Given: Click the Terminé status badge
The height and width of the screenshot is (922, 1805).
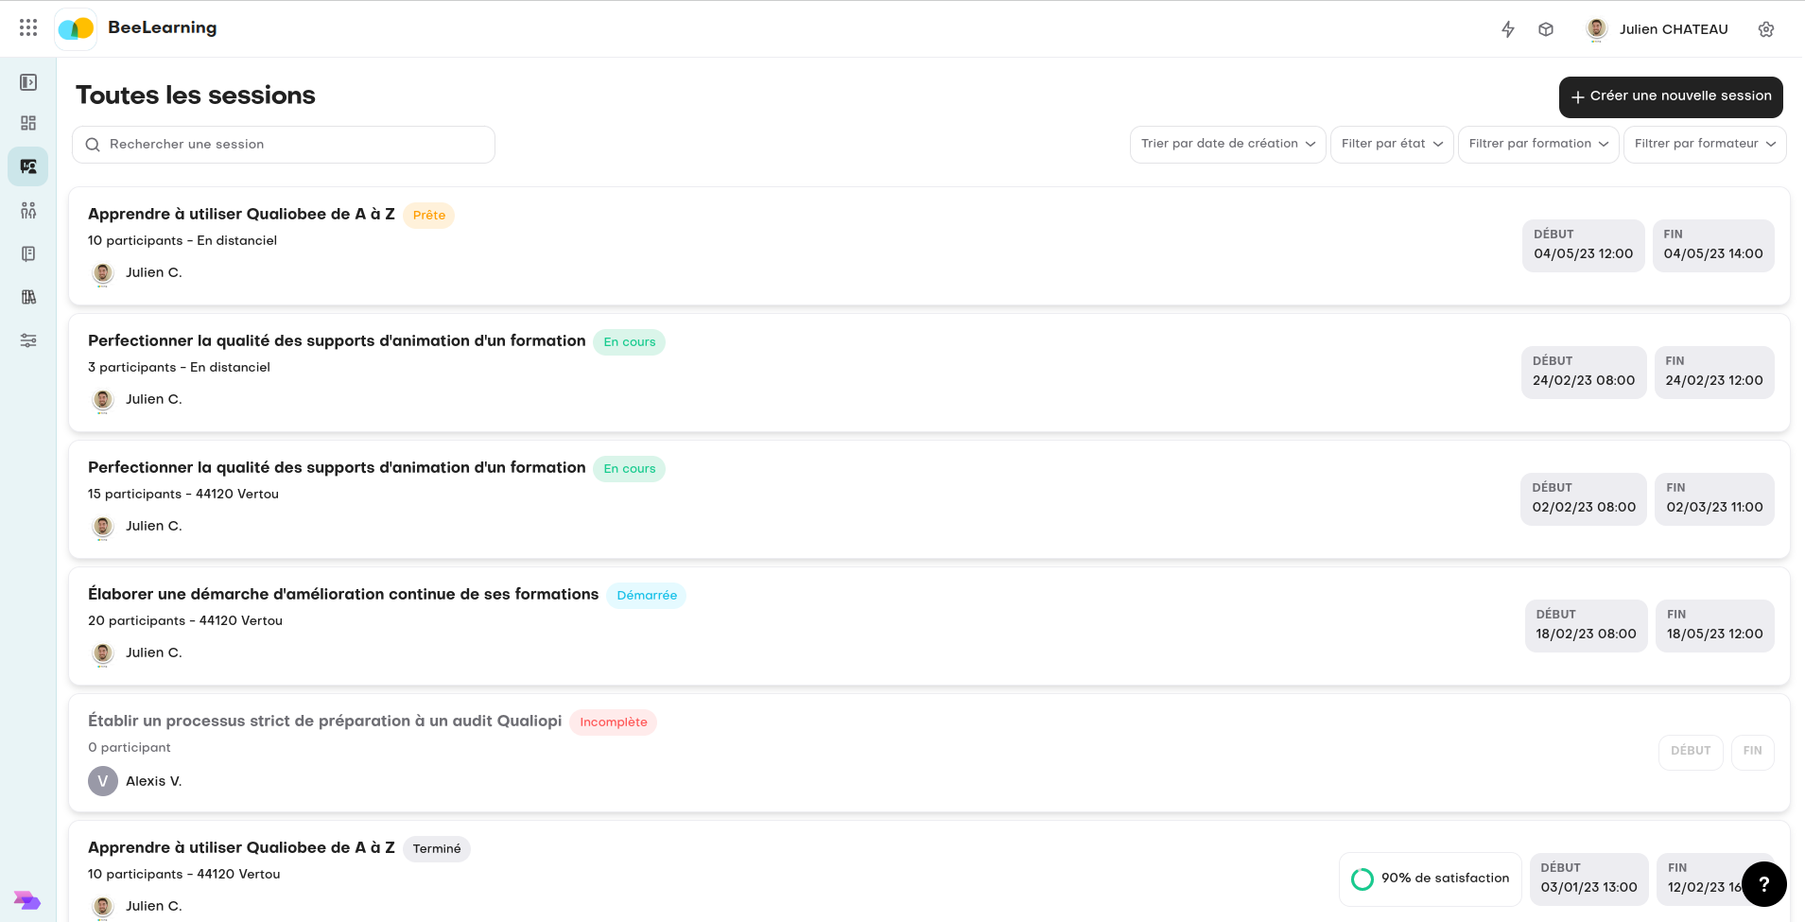Looking at the screenshot, I should click(x=437, y=849).
